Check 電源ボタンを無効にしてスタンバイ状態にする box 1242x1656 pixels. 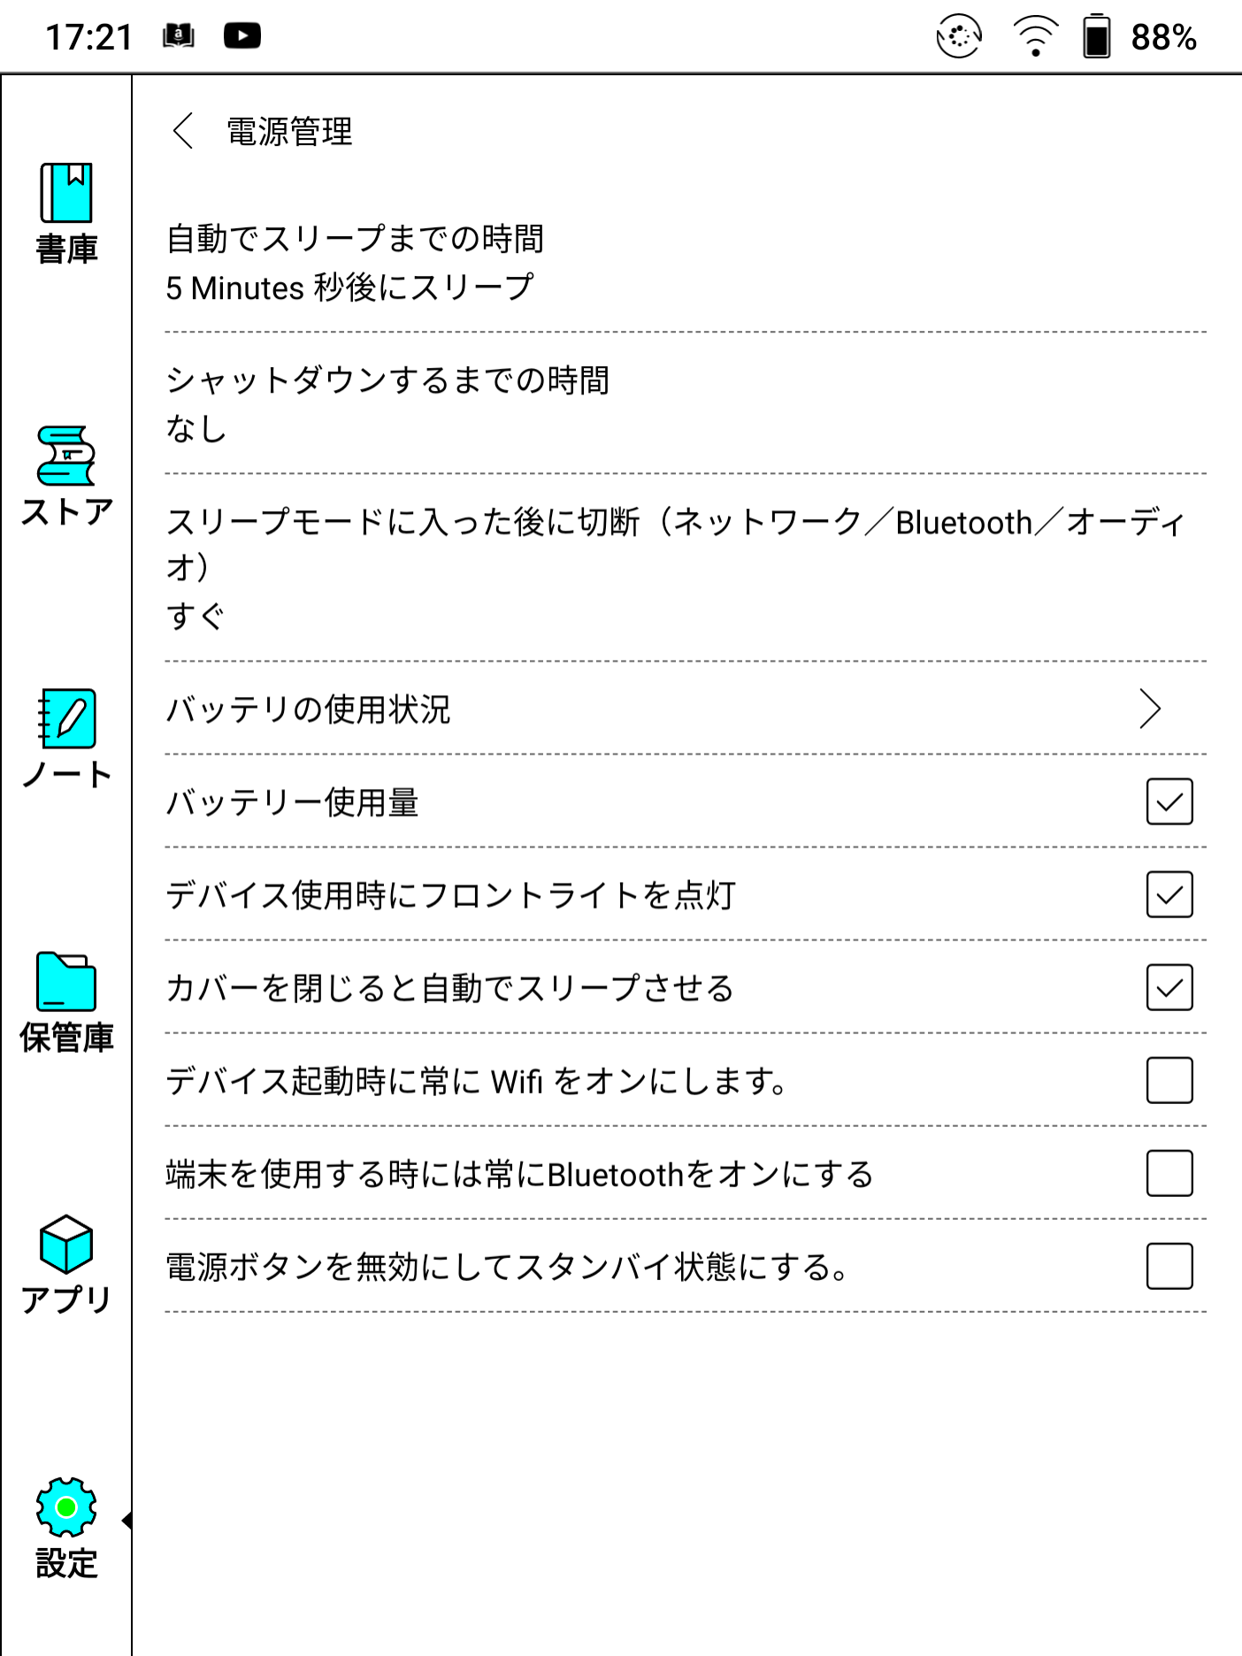[x=1169, y=1266]
